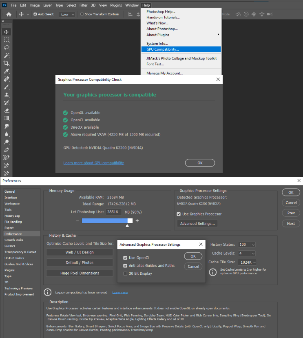Open the Cache Levels dropdown
This screenshot has height=338, width=303.
click(x=253, y=253)
